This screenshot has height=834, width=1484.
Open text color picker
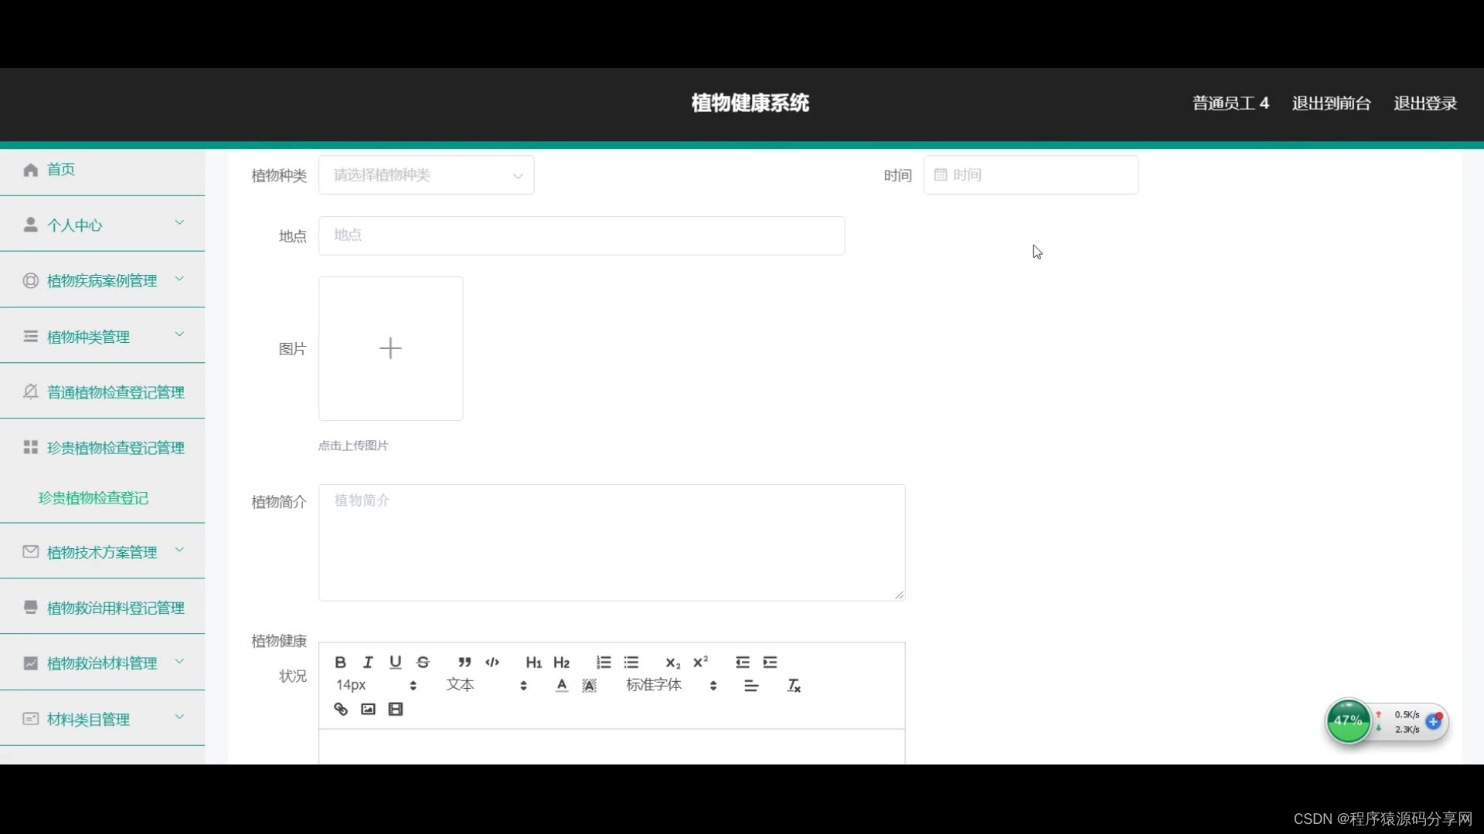[562, 685]
